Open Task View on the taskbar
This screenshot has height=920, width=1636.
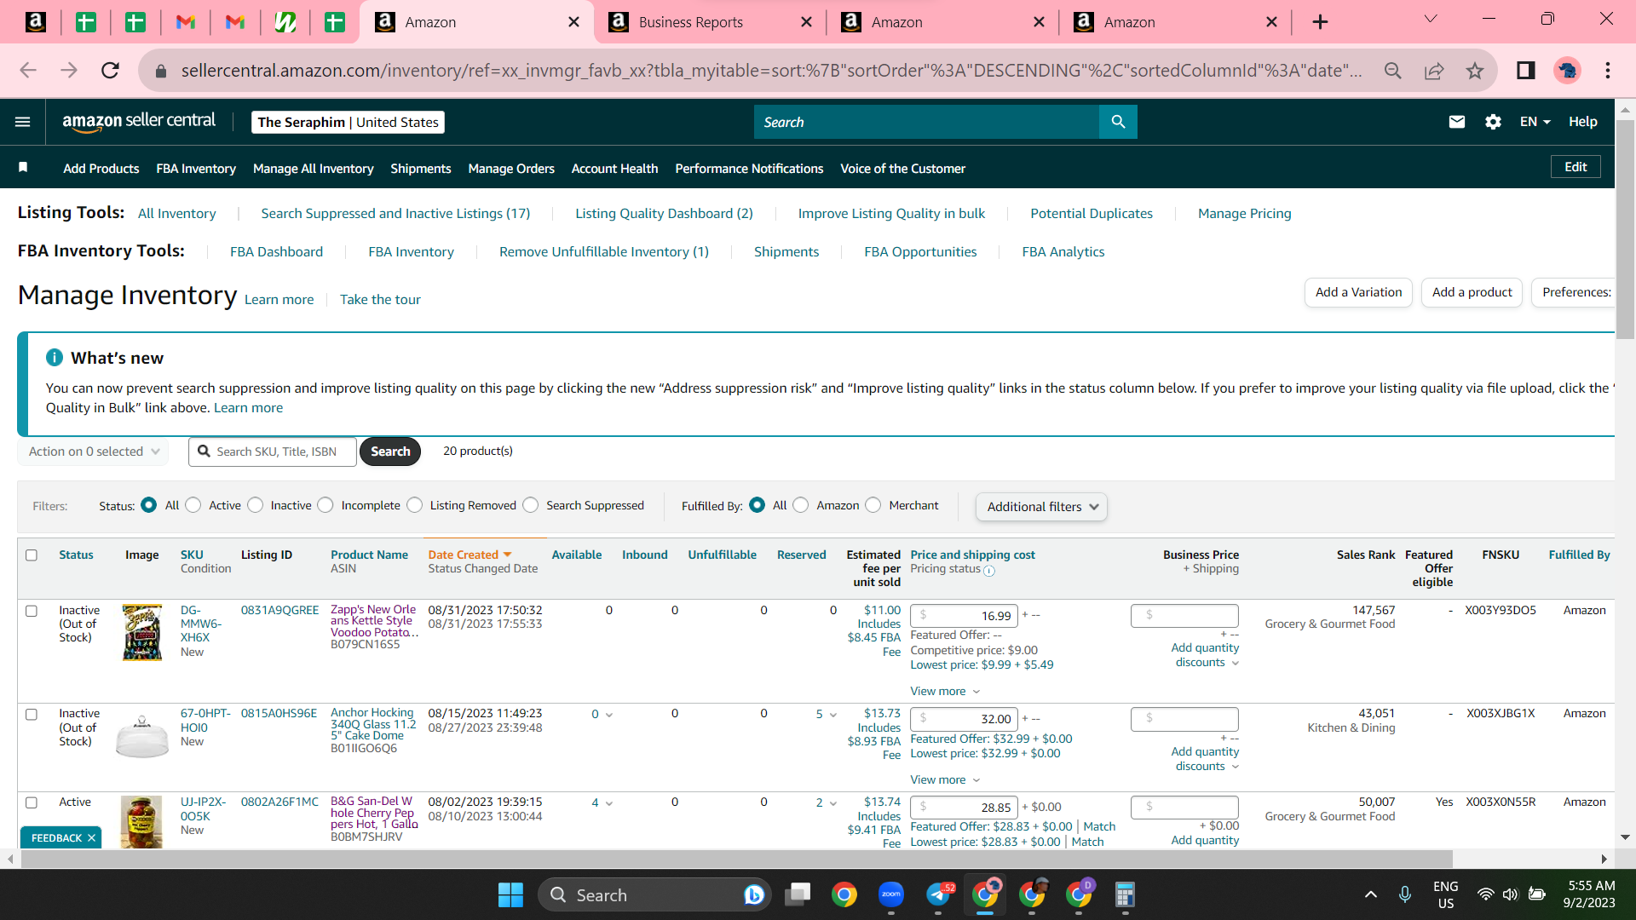798,894
